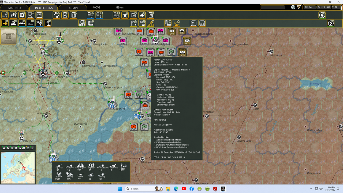Select amphibious transport boat mode
The height and width of the screenshot is (193, 343).
point(31,23)
